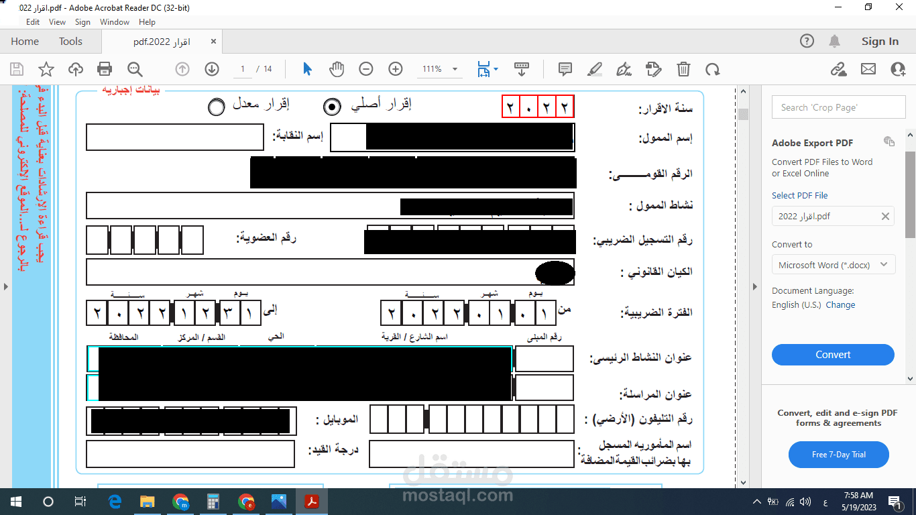916x515 pixels.
Task: Share a link to the file
Action: 838,69
